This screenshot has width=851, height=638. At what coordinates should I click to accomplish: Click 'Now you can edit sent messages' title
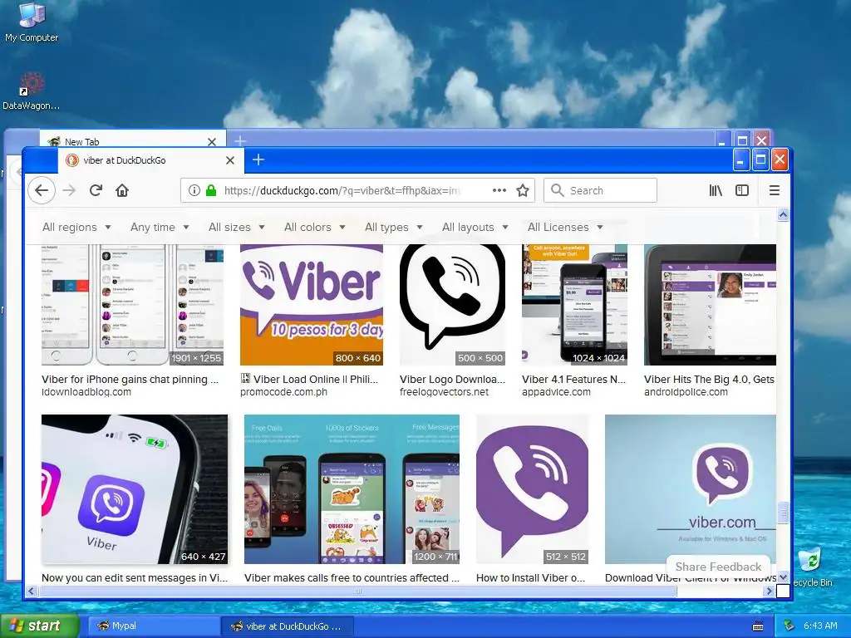tap(135, 578)
